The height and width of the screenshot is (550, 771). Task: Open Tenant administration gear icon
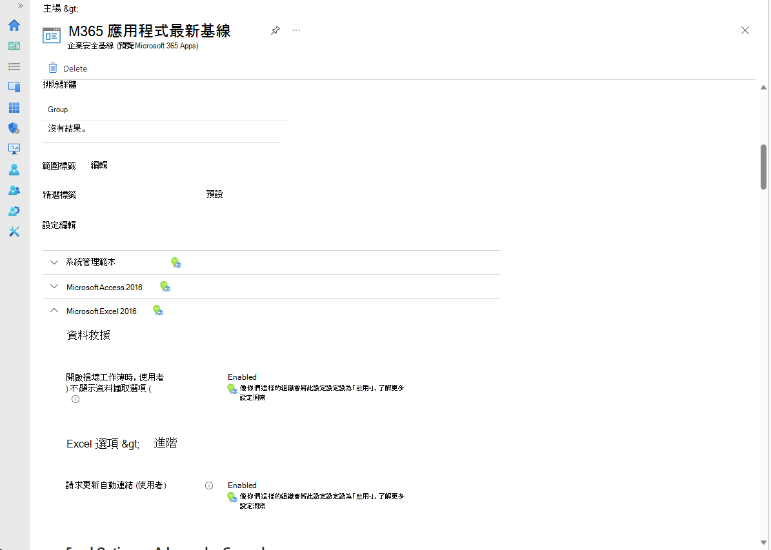tap(14, 211)
